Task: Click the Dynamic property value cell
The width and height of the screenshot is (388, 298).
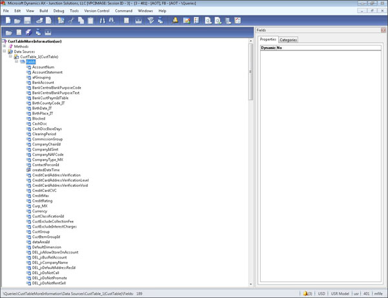Action: 323,48
